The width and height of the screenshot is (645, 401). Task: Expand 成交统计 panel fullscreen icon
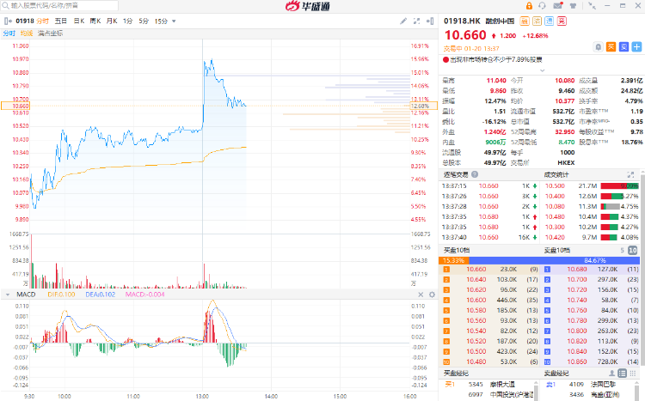tap(630, 174)
